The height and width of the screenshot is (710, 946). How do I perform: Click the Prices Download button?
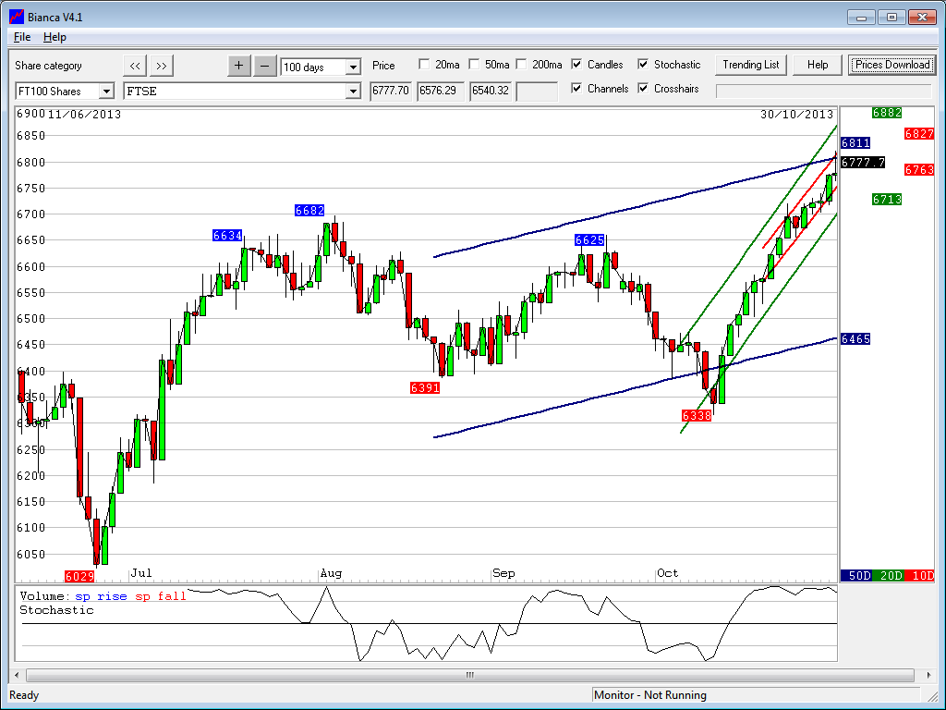tap(891, 65)
